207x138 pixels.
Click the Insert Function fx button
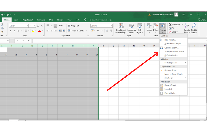coord(29,41)
